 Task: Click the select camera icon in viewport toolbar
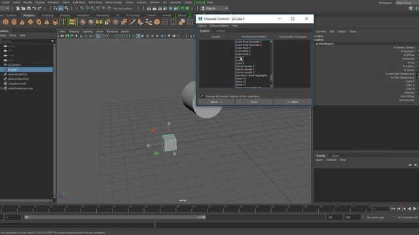click(62, 36)
